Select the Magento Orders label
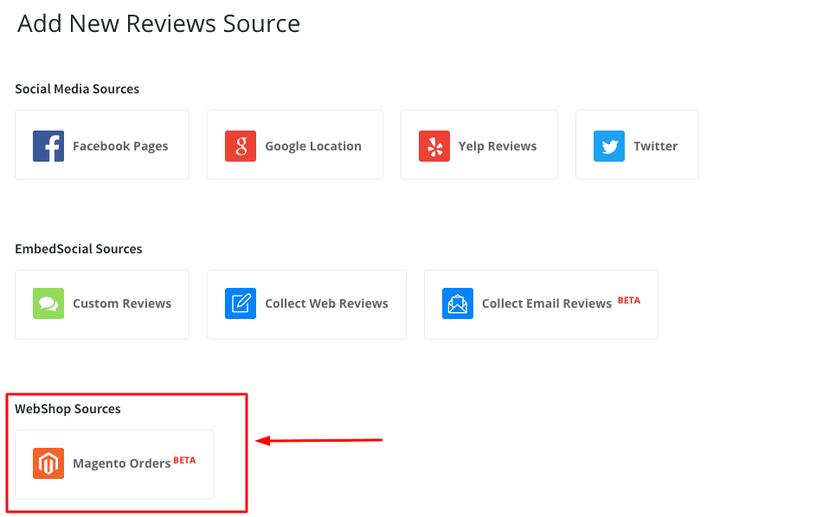Viewport: 816px width, 517px height. [x=122, y=463]
